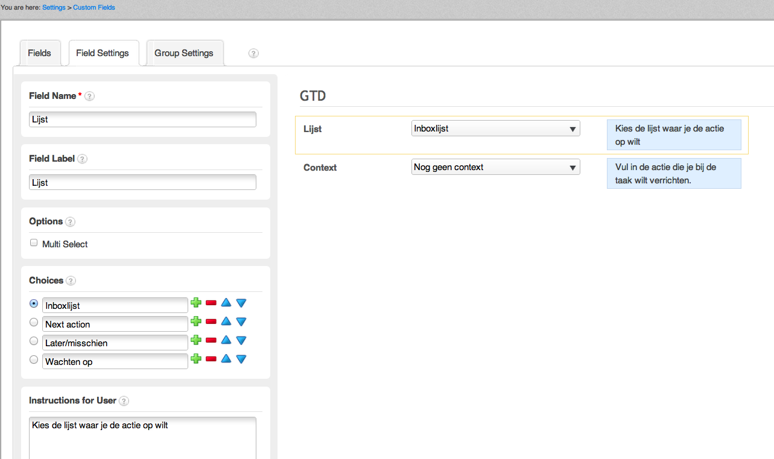Image resolution: width=774 pixels, height=459 pixels.
Task: Follow the Settings breadcrumb link
Action: pos(54,7)
